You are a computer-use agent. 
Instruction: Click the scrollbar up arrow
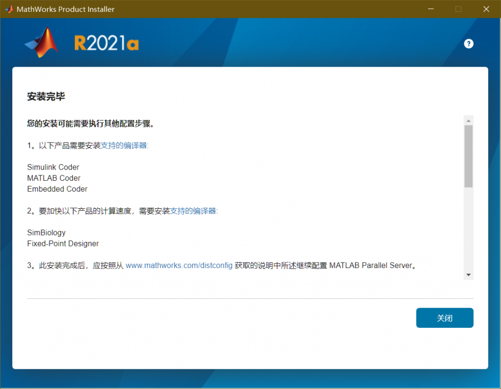tap(468, 121)
